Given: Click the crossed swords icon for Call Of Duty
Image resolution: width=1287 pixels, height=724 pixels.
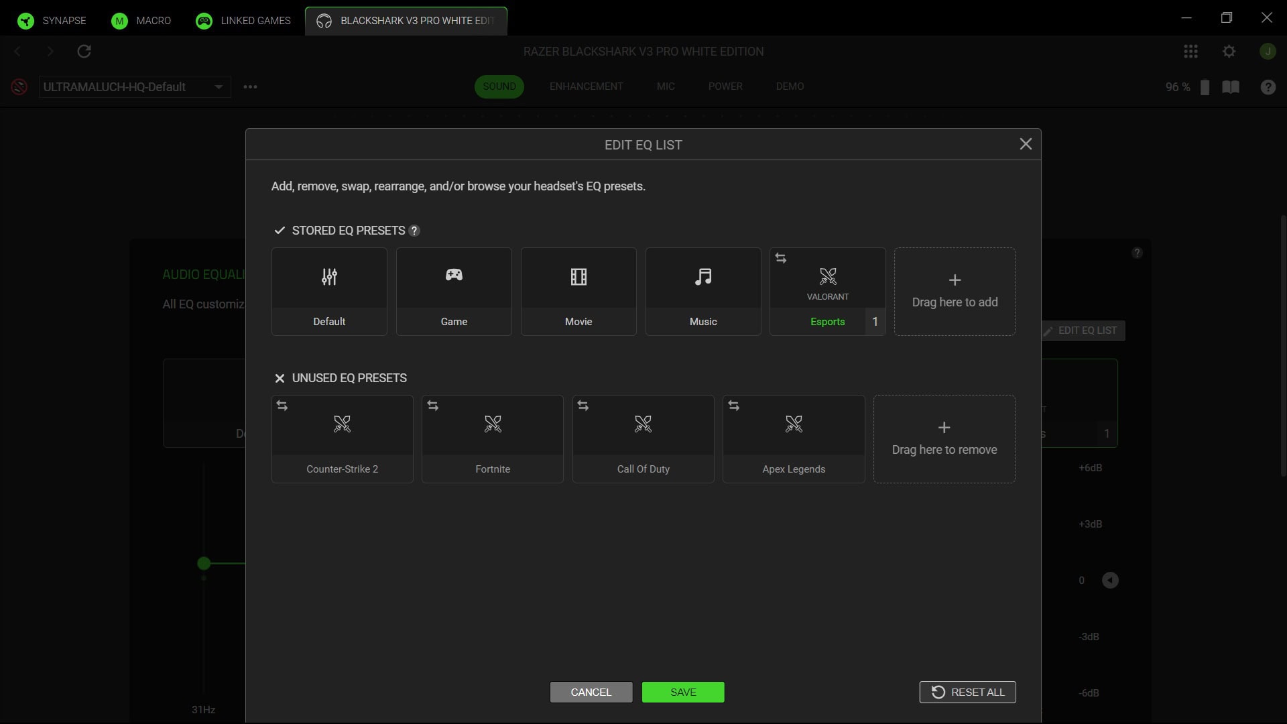Looking at the screenshot, I should click(x=643, y=424).
